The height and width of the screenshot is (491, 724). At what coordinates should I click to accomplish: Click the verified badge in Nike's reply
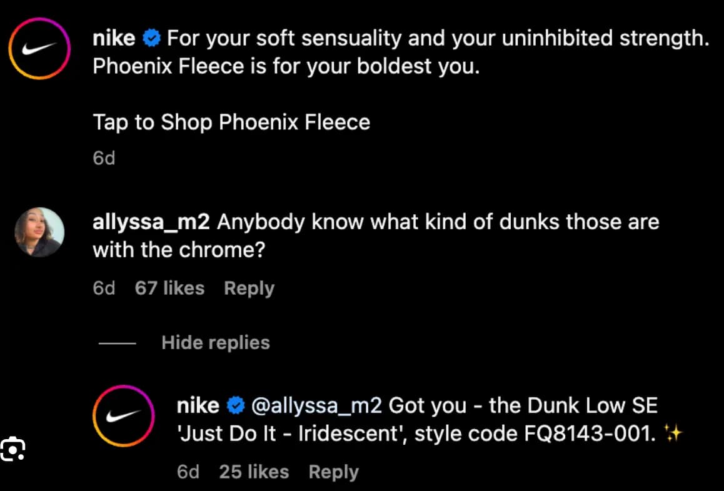pos(236,406)
